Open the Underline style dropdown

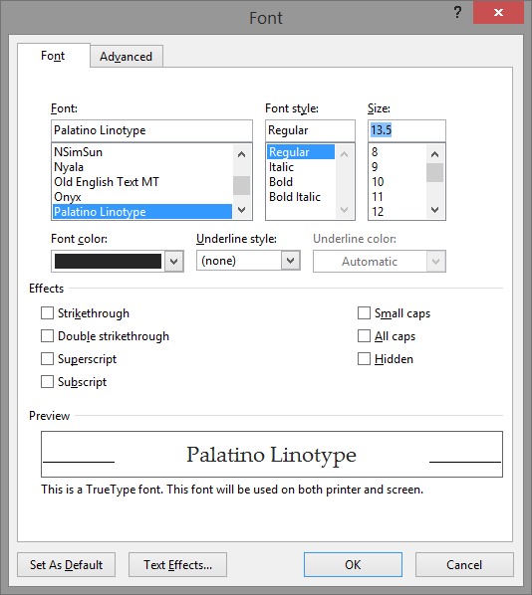(290, 261)
